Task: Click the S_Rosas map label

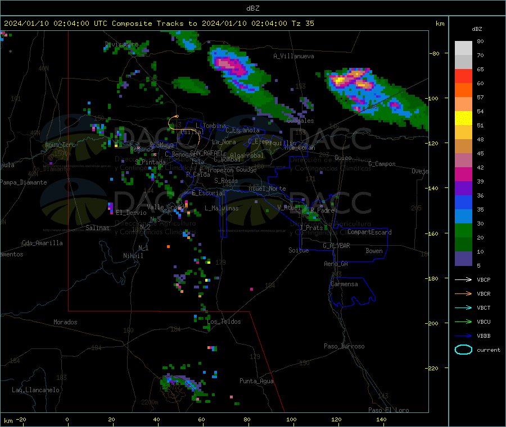Action: point(226,181)
